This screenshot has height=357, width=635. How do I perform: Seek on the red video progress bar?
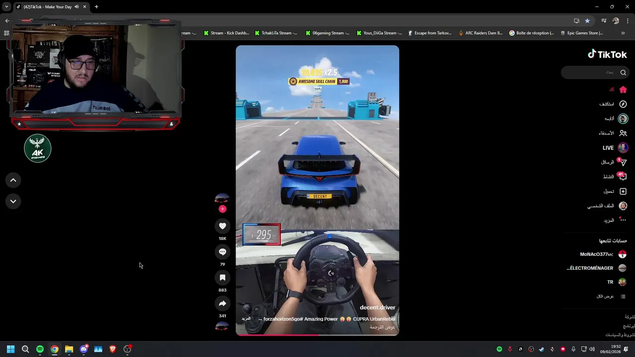(317, 335)
